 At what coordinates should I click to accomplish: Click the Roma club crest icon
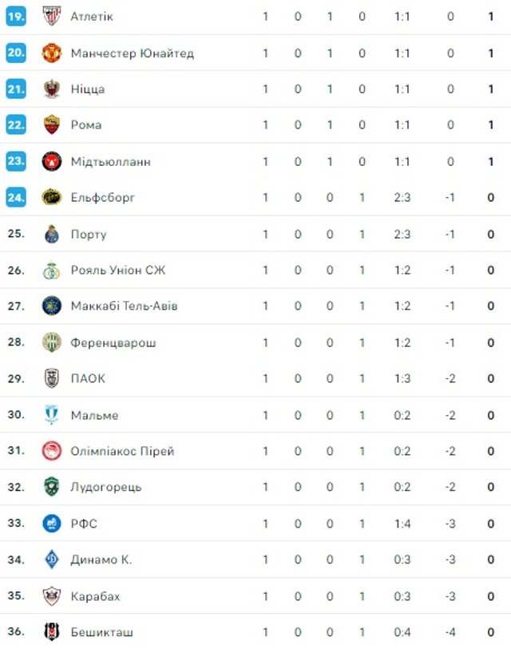click(51, 125)
